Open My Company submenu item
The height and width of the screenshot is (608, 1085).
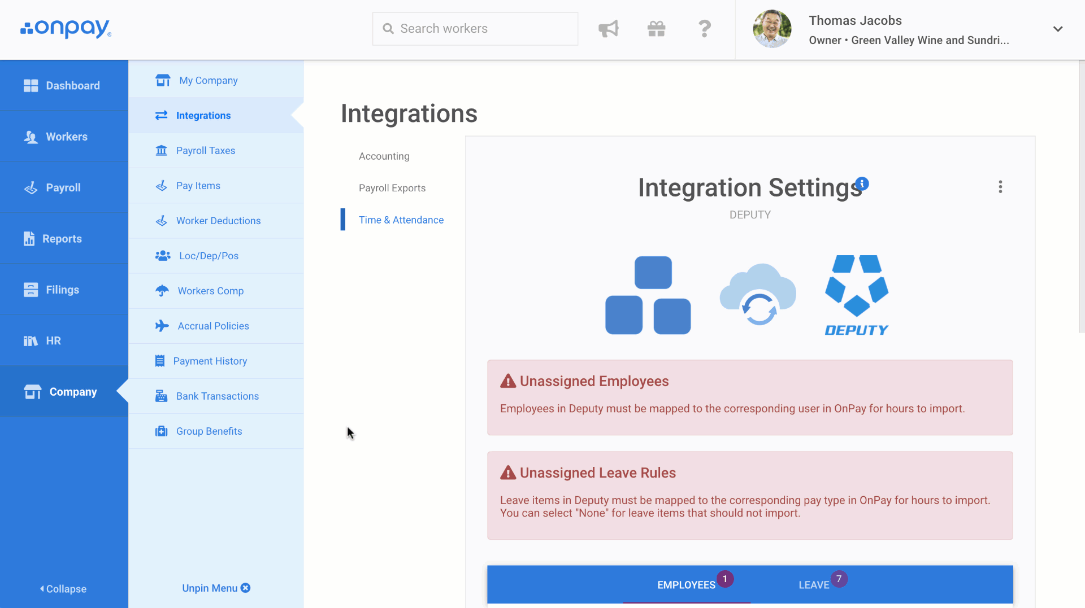click(216, 80)
